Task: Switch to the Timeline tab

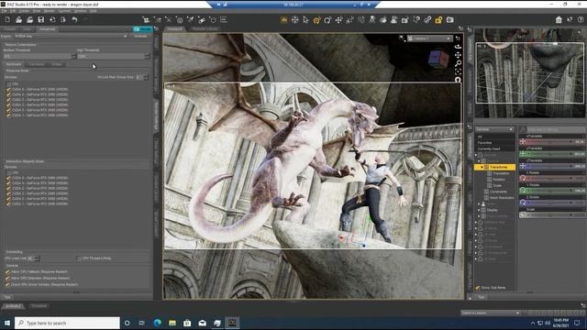Action: click(39, 306)
